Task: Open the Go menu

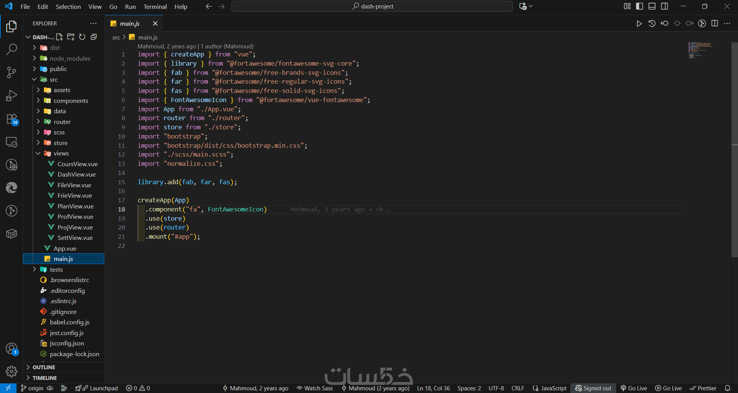Action: coord(113,7)
